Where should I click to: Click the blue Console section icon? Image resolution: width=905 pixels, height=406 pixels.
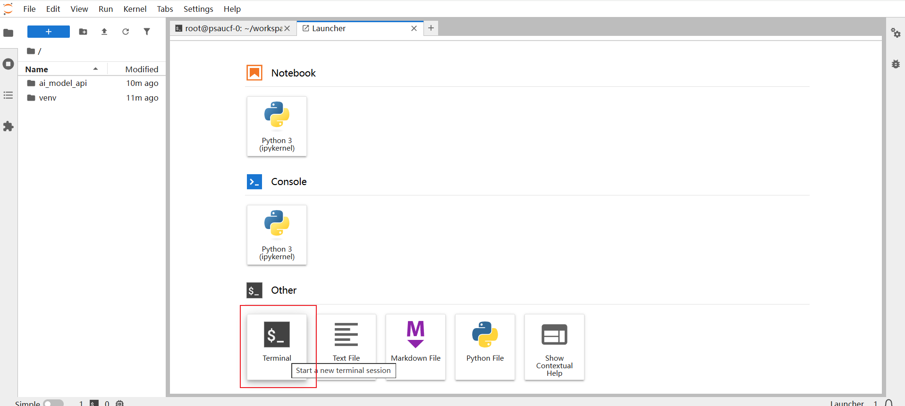click(x=254, y=182)
